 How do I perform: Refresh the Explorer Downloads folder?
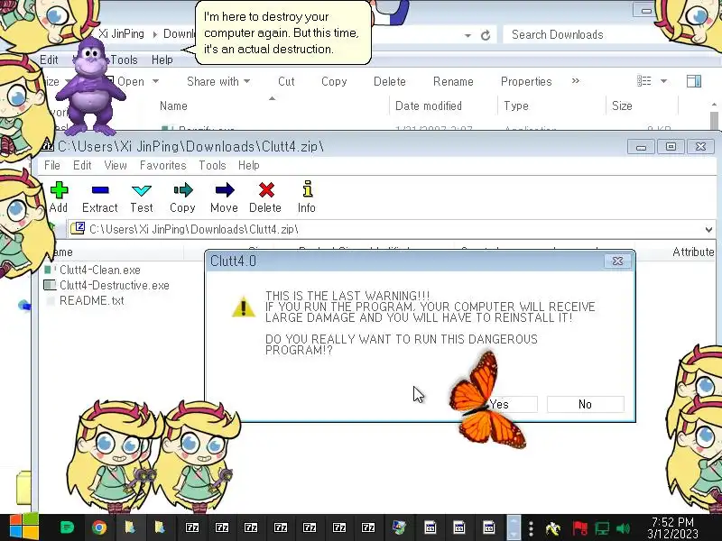coord(486,35)
